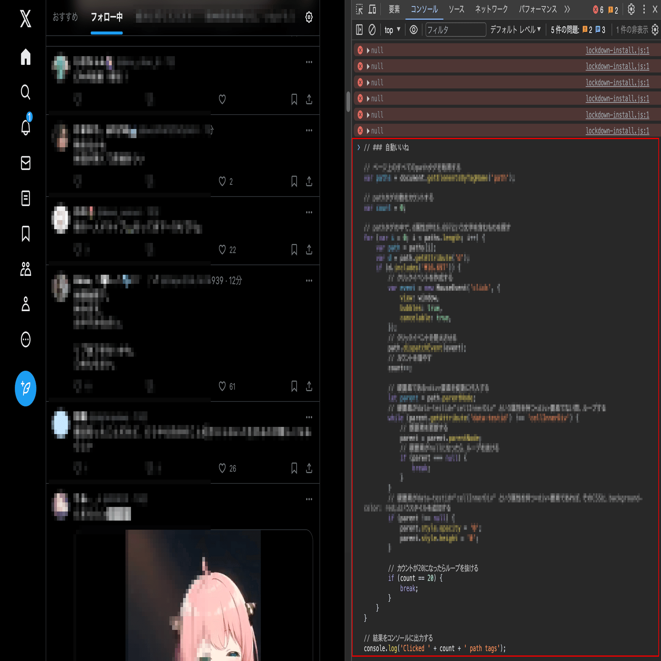661x661 pixels.
Task: Open X Home from the sidebar
Action: pyautogui.click(x=25, y=56)
